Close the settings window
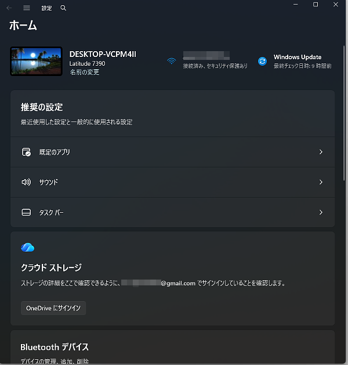This screenshot has width=348, height=365. [336, 5]
